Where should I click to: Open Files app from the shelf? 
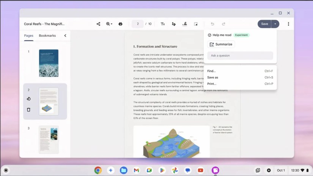click(x=124, y=170)
